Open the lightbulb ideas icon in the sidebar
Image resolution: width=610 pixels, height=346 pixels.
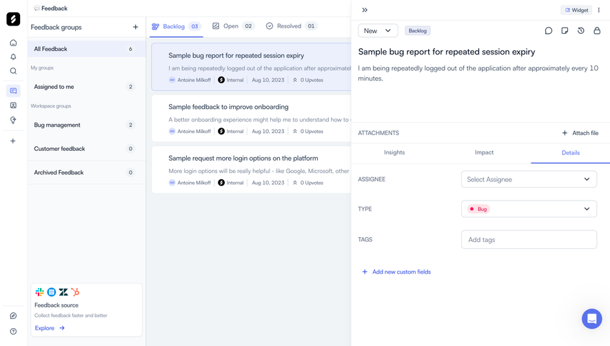[x=13, y=120]
